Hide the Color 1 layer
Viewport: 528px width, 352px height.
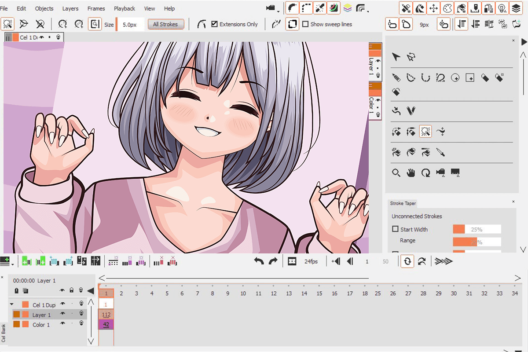point(62,323)
